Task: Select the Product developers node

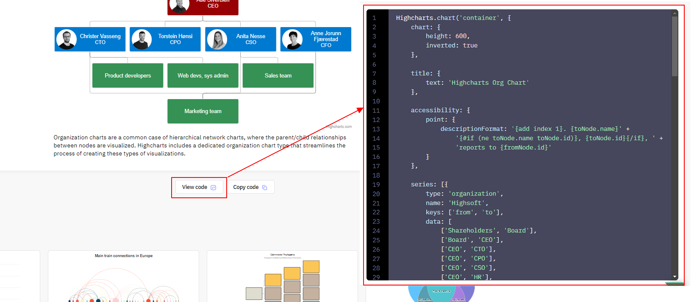Action: pos(128,75)
